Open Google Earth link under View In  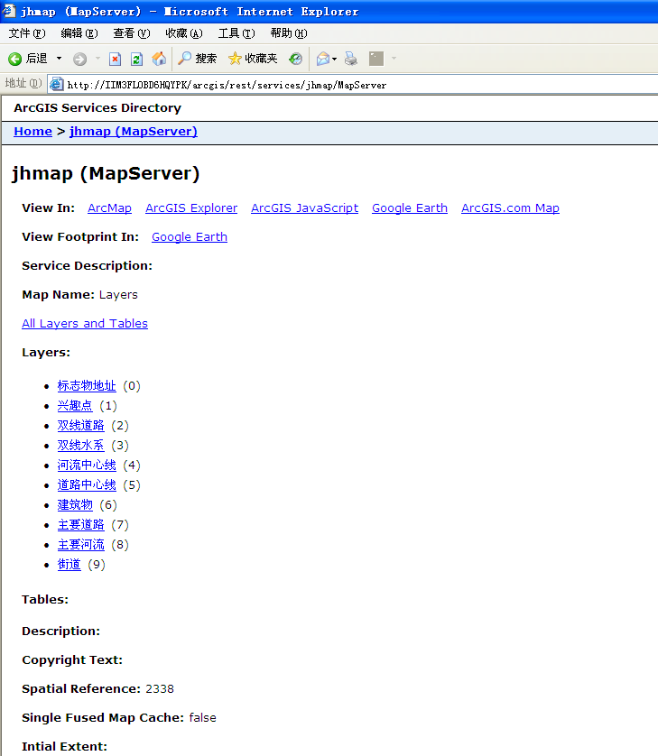[x=410, y=207]
